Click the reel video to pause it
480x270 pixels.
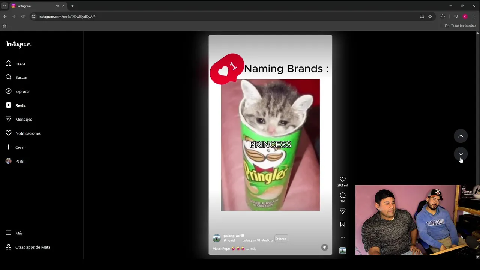click(270, 145)
